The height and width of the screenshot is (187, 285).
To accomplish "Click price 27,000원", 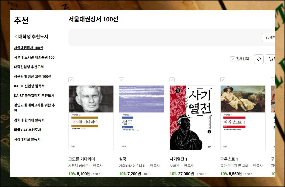I will point(186,174).
